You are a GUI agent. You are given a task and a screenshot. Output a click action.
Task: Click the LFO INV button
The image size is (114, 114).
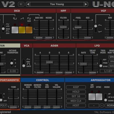[111, 62]
